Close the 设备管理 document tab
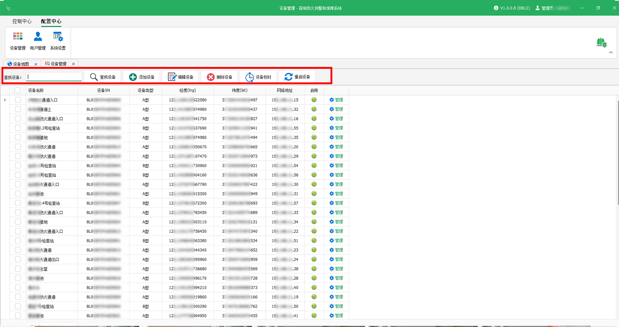Image resolution: width=619 pixels, height=327 pixels. [x=73, y=64]
